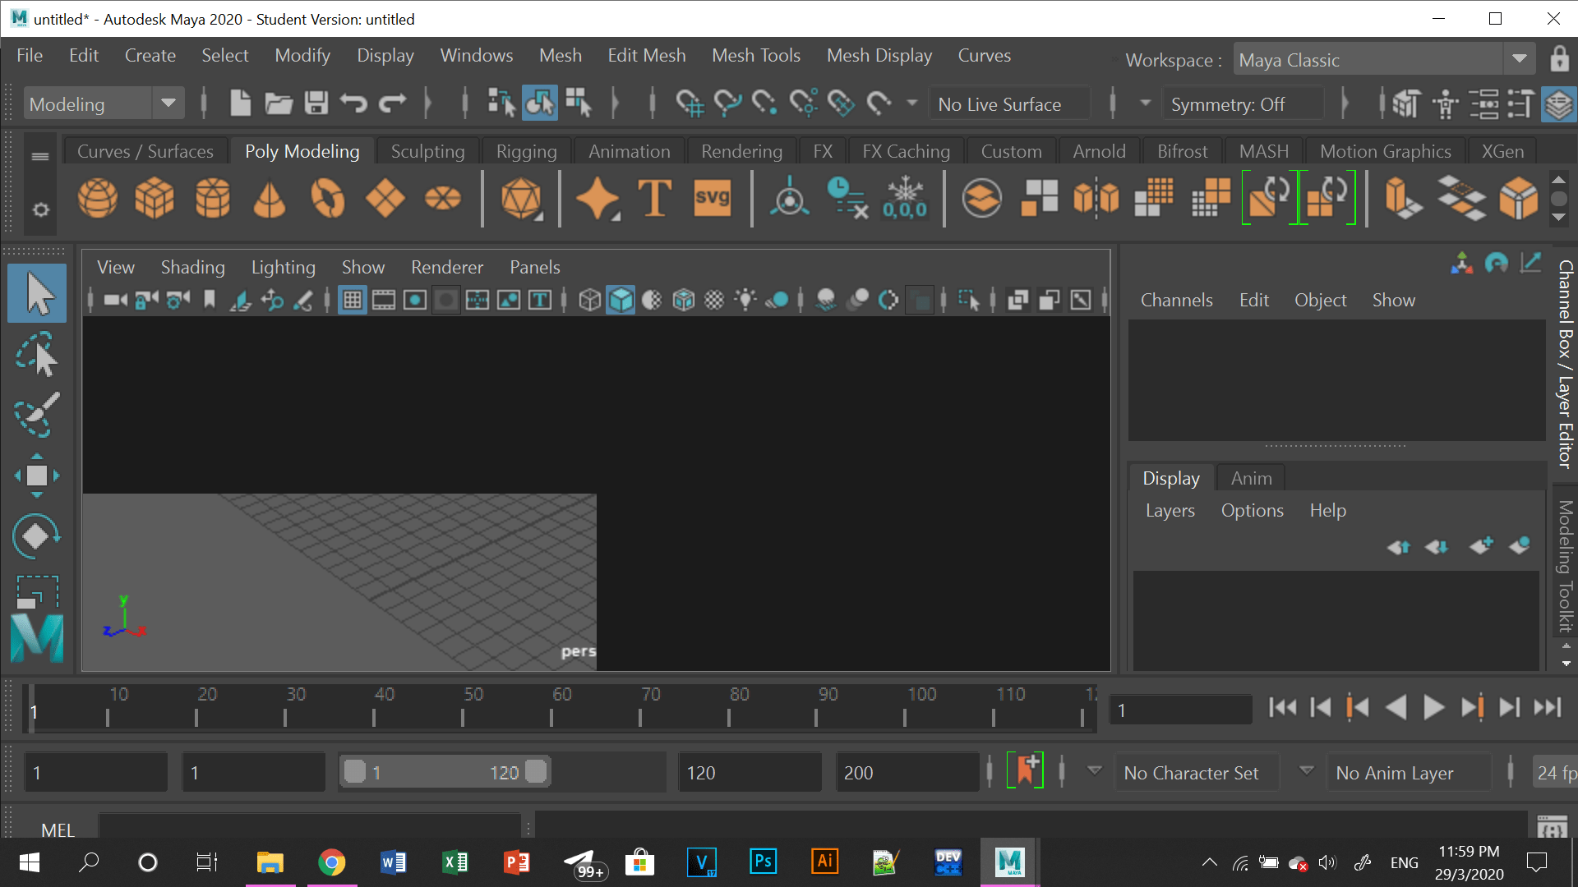Toggle auto keyframe button

click(x=1025, y=771)
